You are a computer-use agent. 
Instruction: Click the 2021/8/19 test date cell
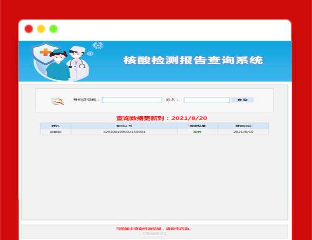click(243, 132)
